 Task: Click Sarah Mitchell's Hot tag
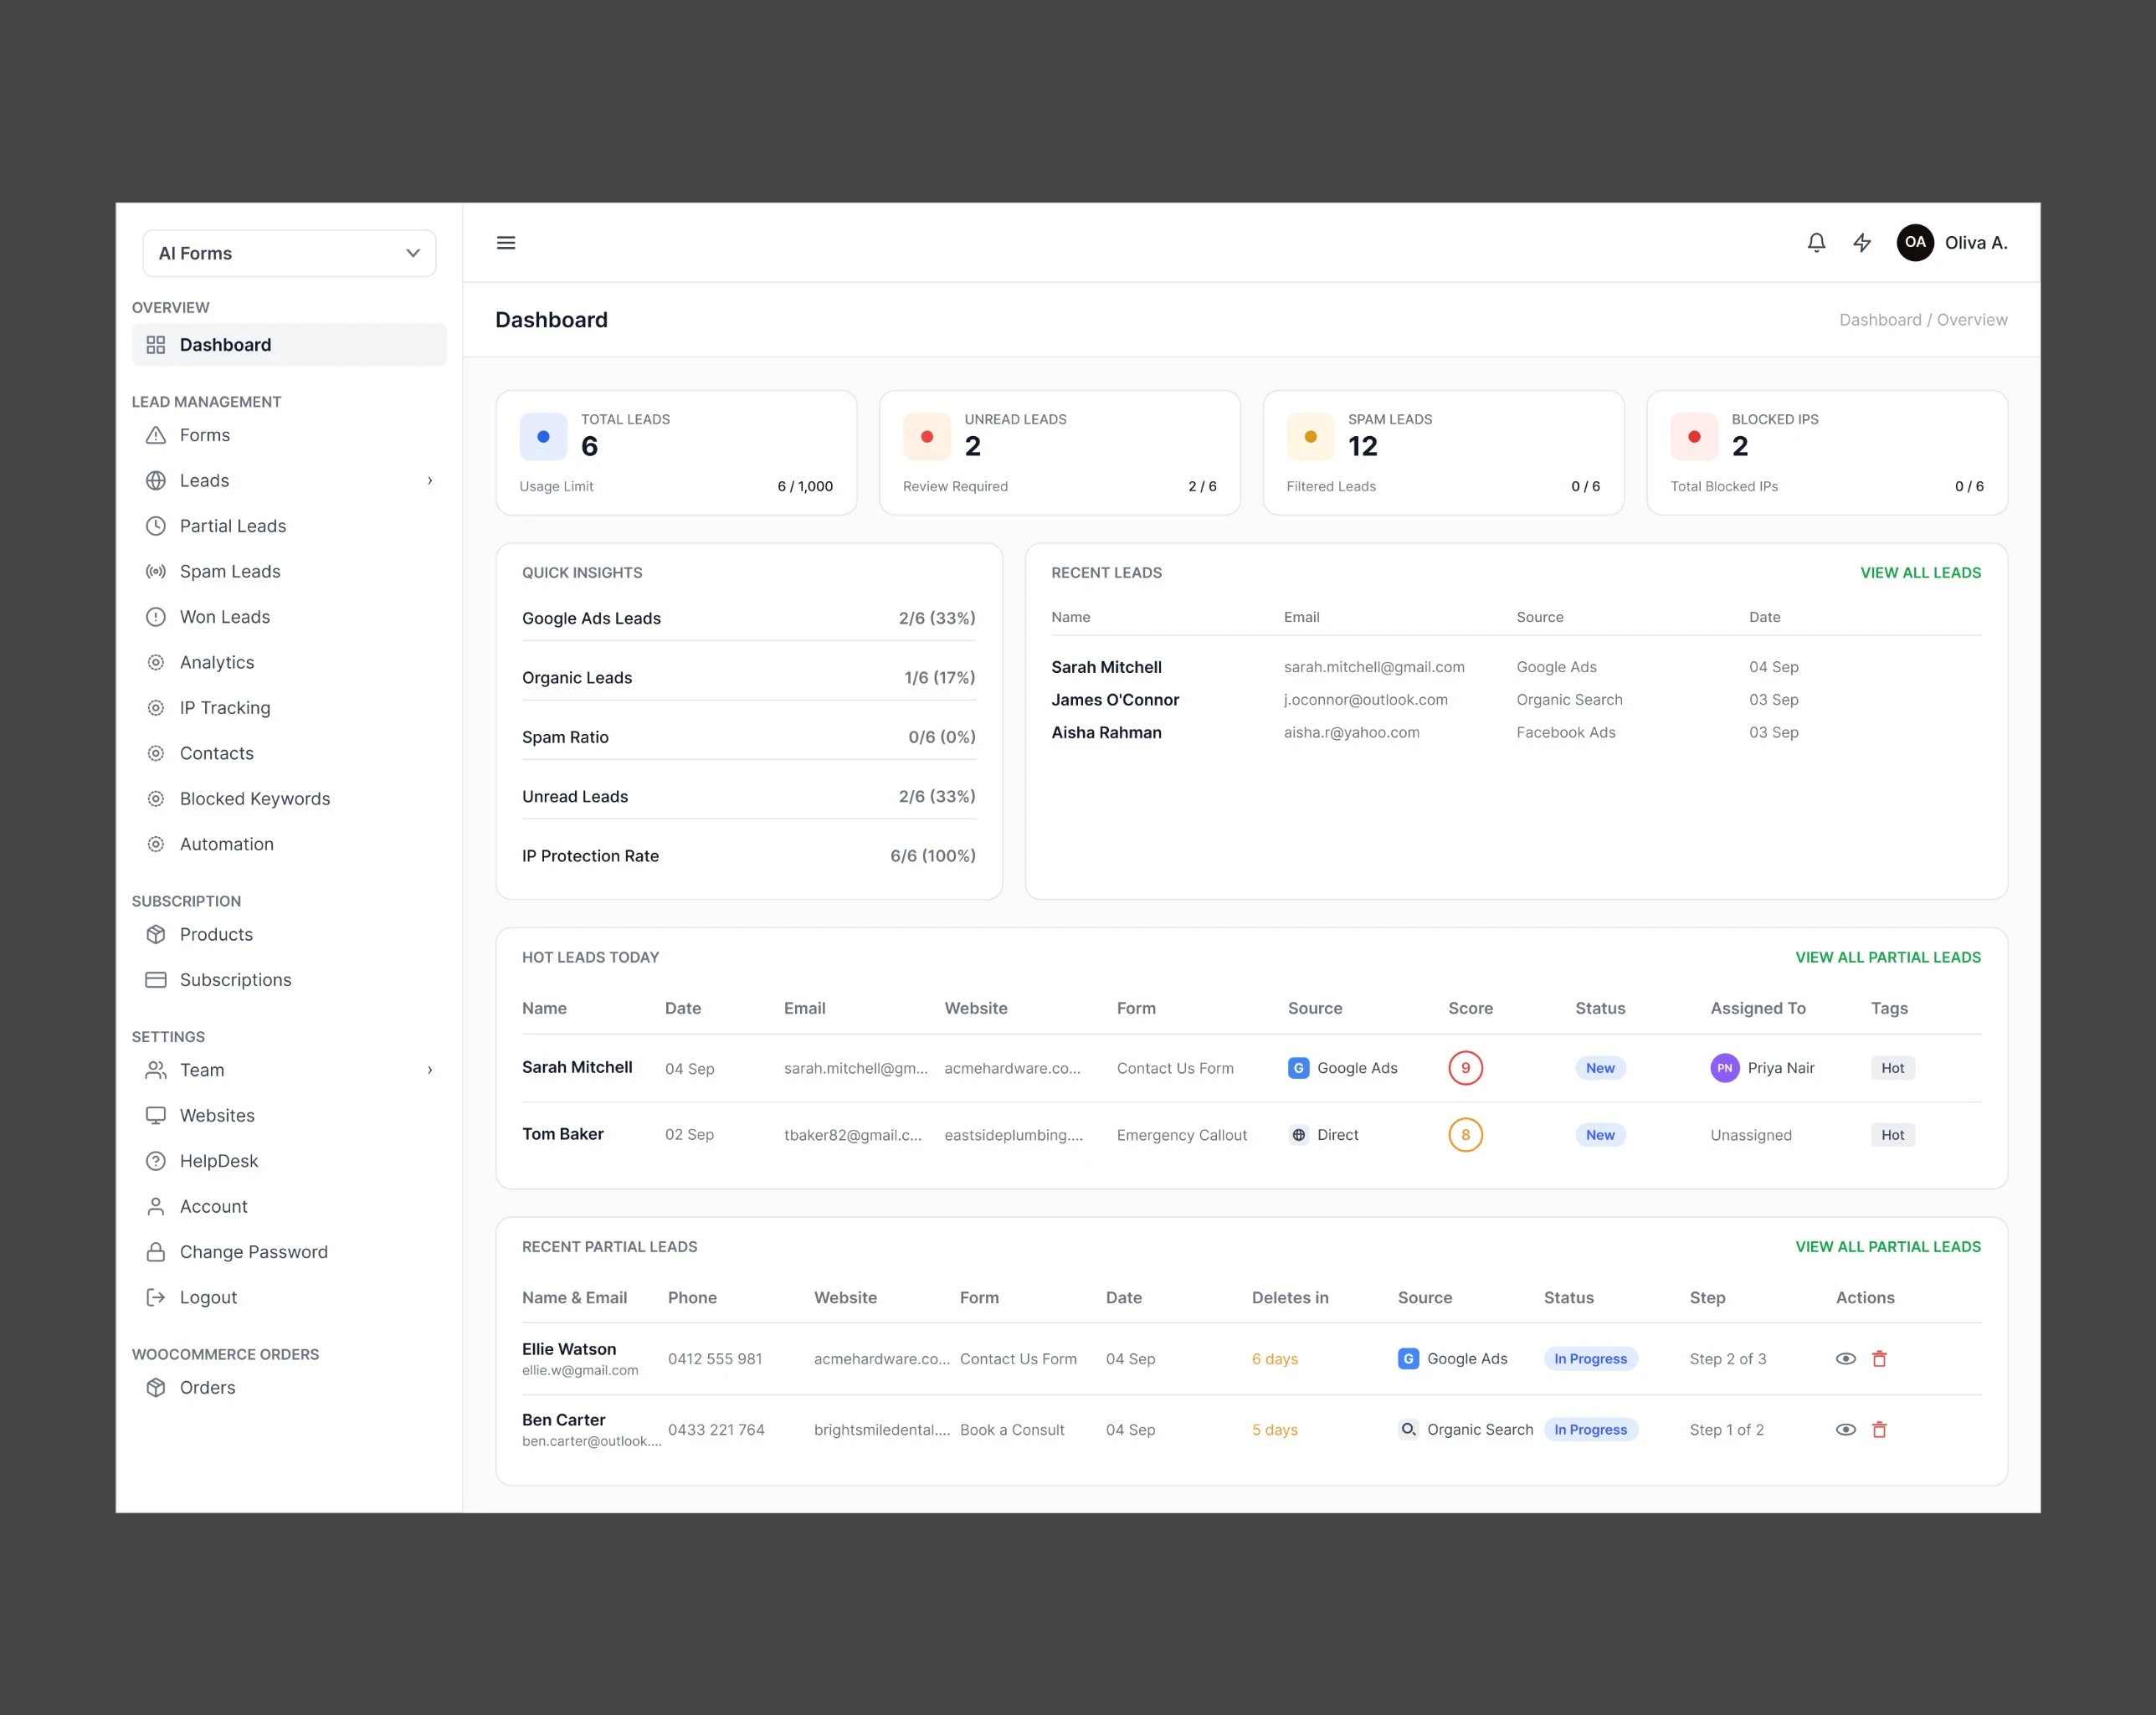1892,1068
